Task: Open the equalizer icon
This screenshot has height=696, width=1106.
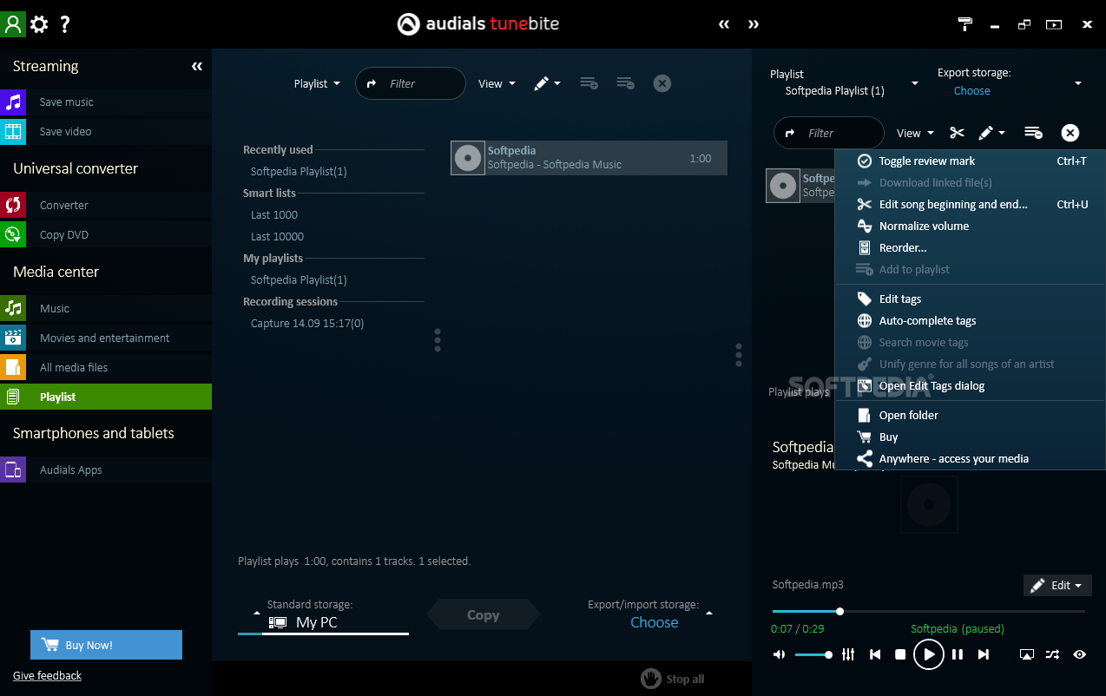Action: click(x=848, y=654)
